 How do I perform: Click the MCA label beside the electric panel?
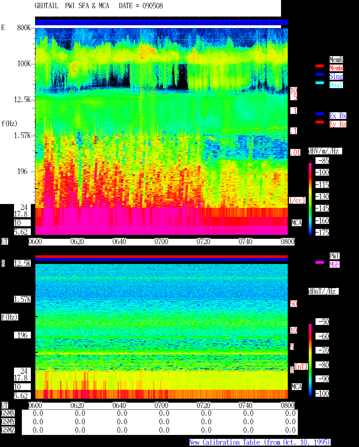(x=297, y=223)
